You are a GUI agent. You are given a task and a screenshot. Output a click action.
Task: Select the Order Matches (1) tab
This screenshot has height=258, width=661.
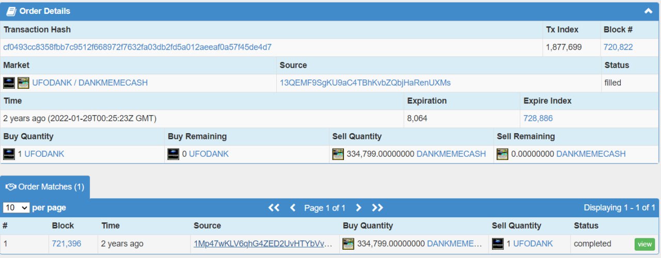pos(45,187)
